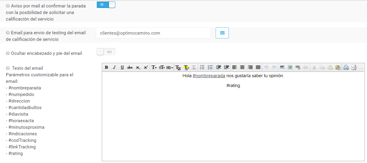Click the #nombreparada link in the email body
367x163 pixels.
[x=209, y=76]
